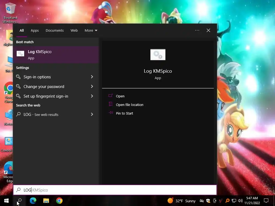Click the Log KMSpico icon in Best match
Image resolution: width=275 pixels, height=206 pixels.
20,54
